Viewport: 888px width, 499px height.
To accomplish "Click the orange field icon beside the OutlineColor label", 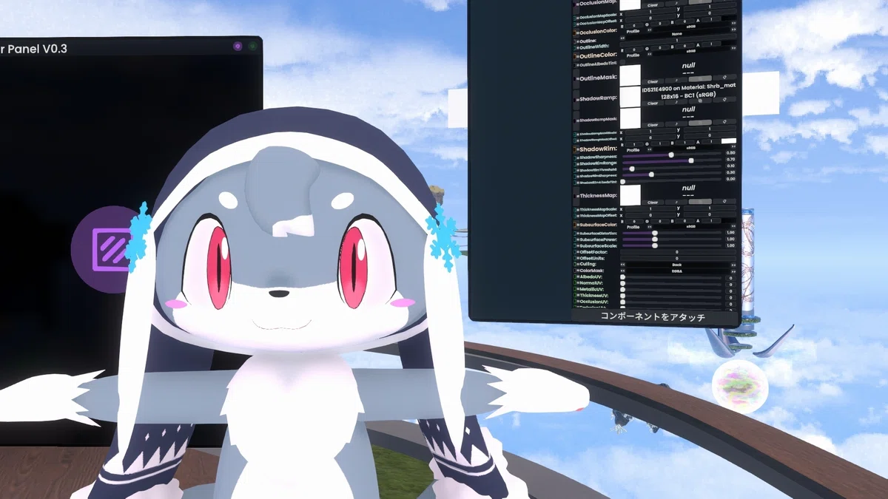I will (575, 57).
